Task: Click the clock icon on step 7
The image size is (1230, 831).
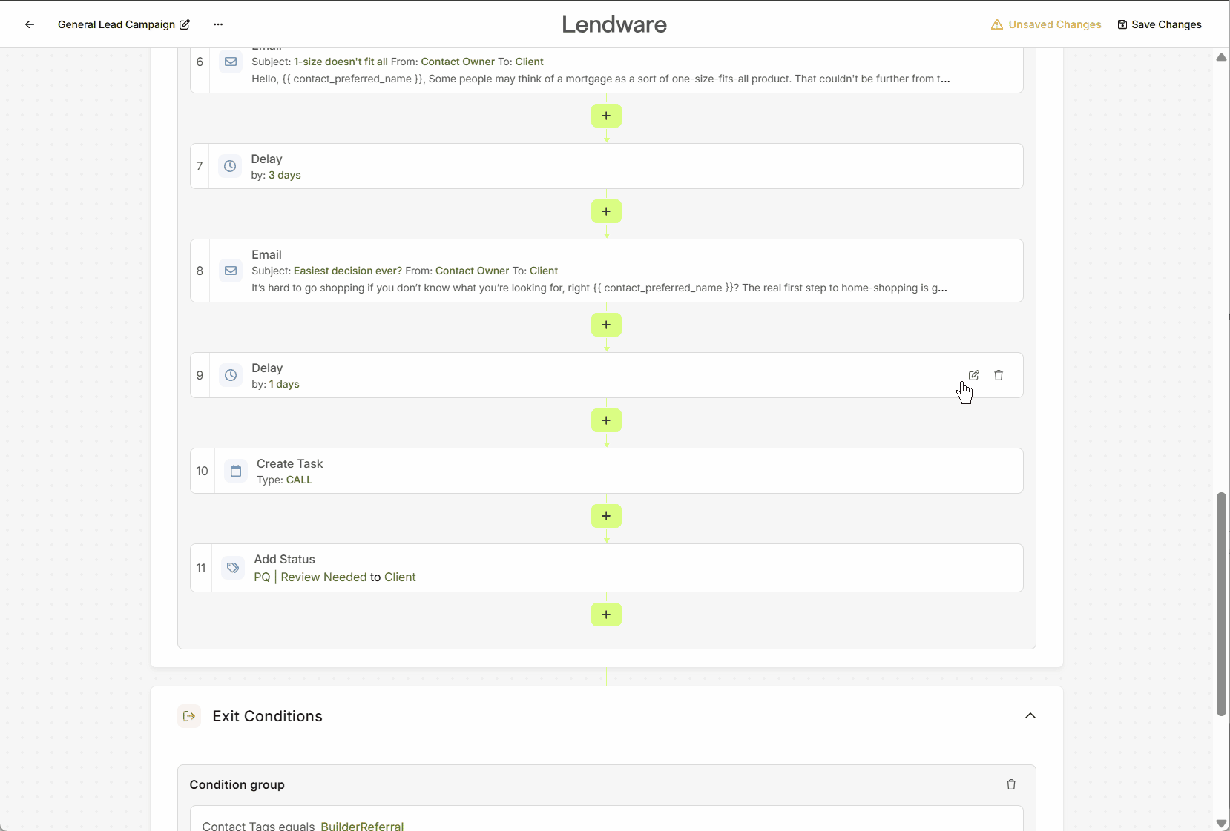Action: pyautogui.click(x=230, y=166)
